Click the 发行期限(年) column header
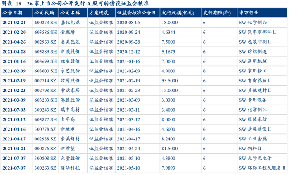Viewport: 289px width, 175px height. click(x=217, y=13)
